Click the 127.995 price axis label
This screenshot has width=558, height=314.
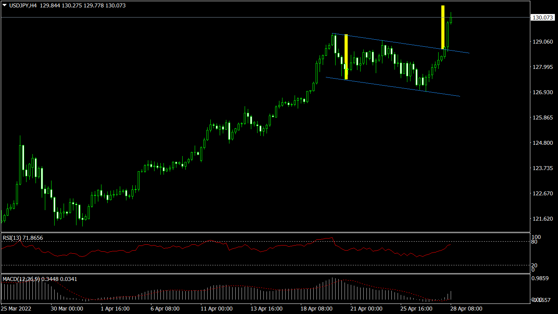[543, 67]
